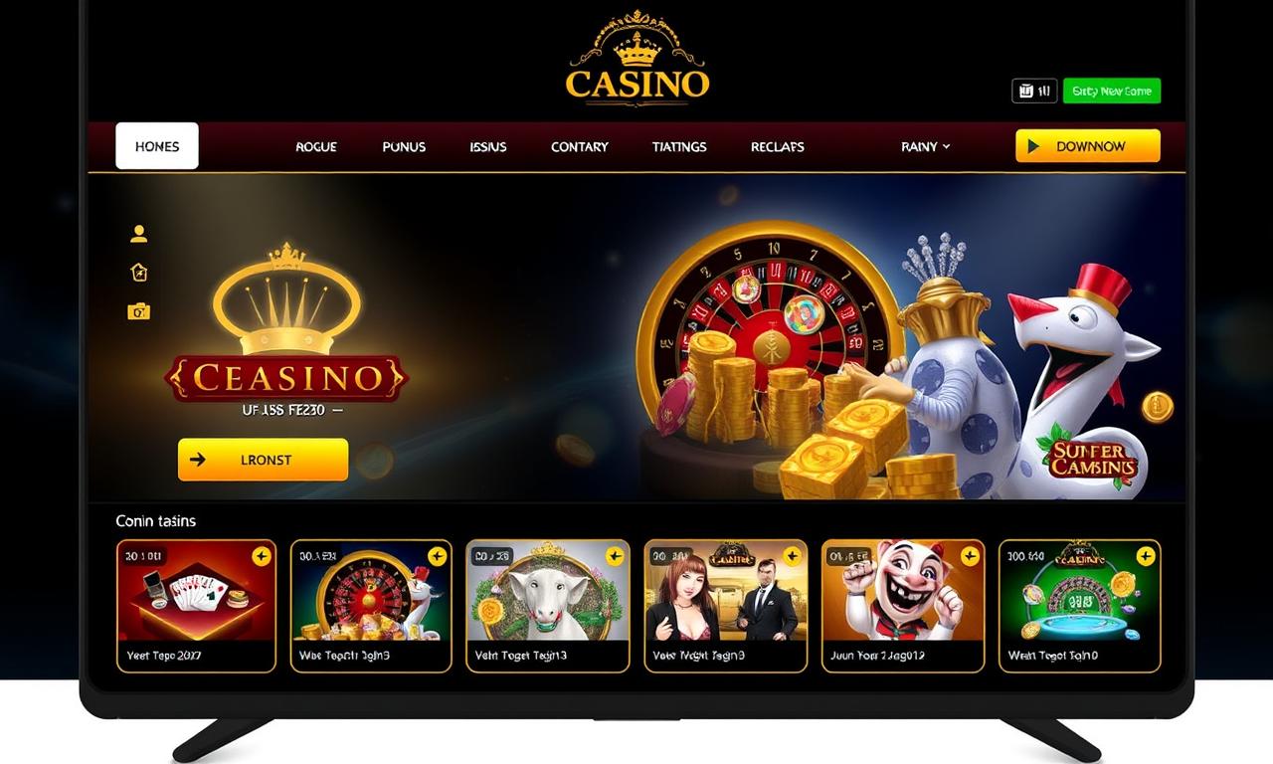Viewport: 1273px width, 764px height.
Task: Select the HONES tab in navigation
Action: pyautogui.click(x=157, y=146)
